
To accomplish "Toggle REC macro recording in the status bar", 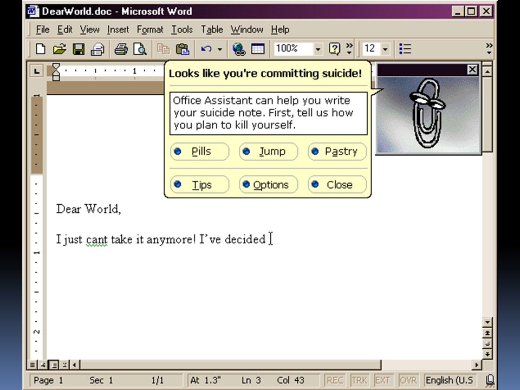I will (335, 380).
